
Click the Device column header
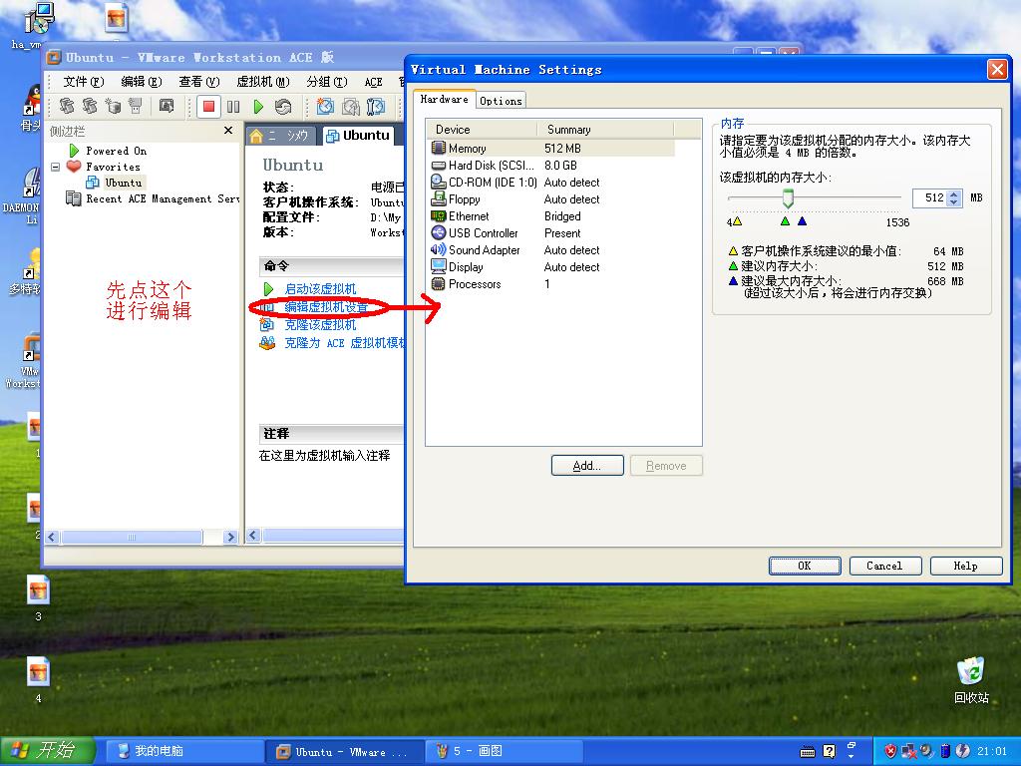tap(482, 130)
